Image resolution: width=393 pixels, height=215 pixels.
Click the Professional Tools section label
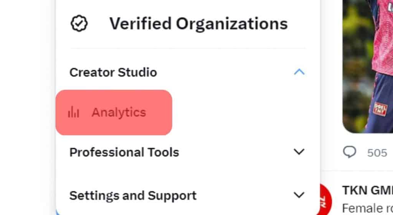[x=124, y=152]
